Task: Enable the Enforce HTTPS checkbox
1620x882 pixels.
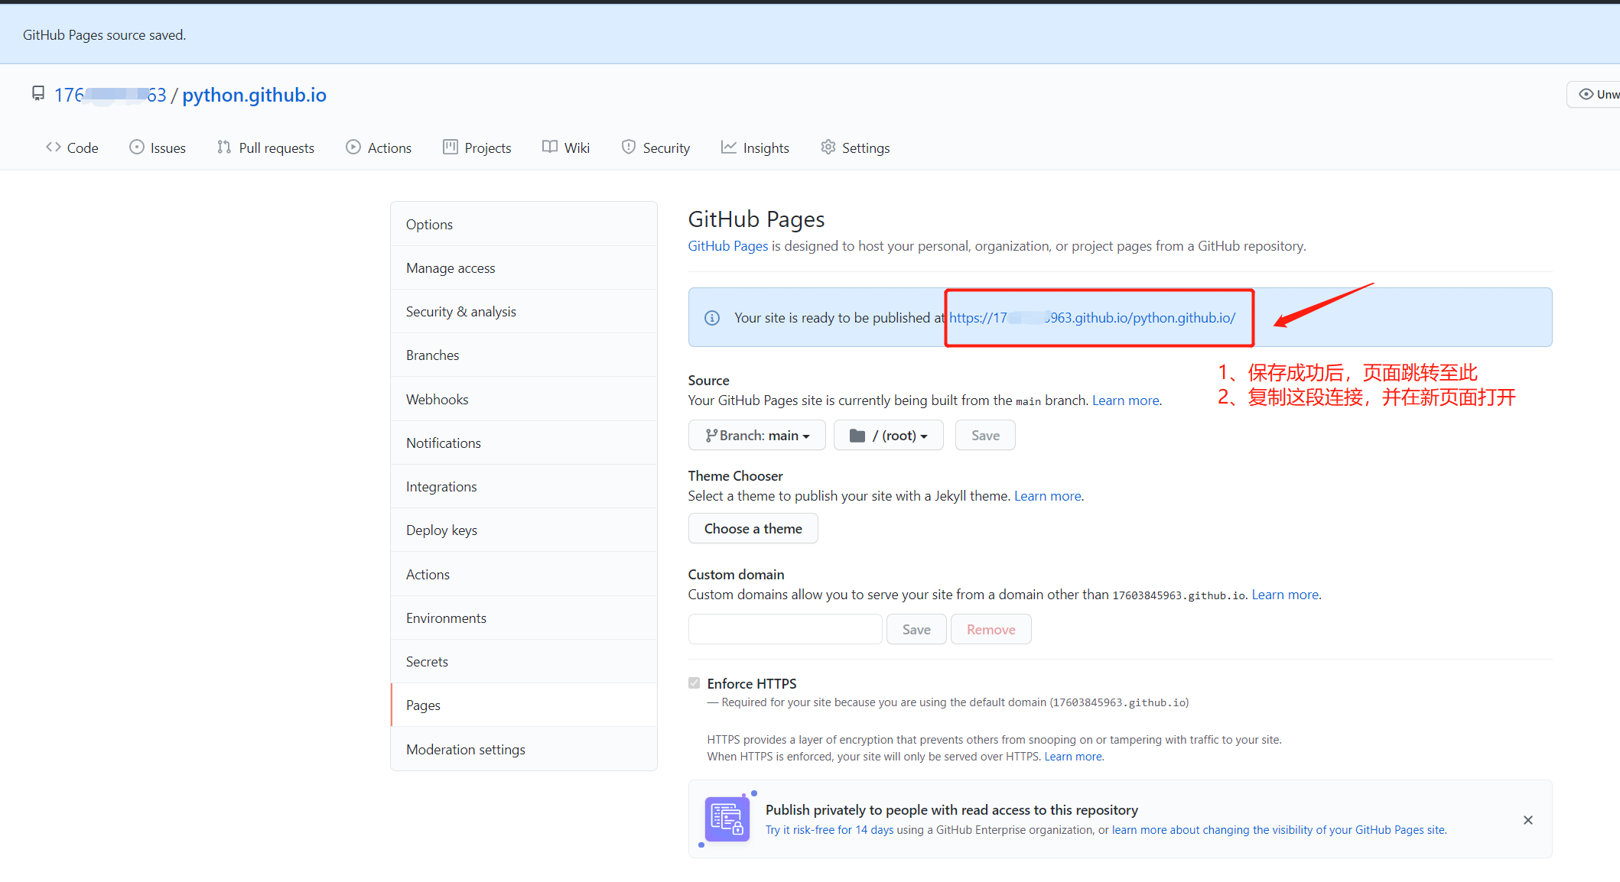Action: (x=694, y=683)
